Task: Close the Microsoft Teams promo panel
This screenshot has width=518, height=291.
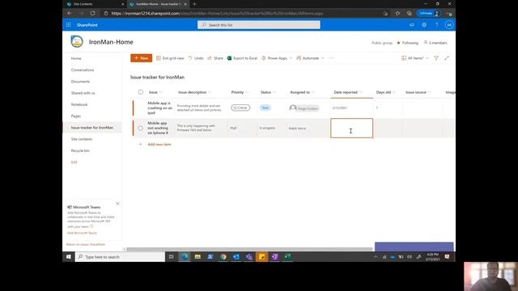Action: 117,204
